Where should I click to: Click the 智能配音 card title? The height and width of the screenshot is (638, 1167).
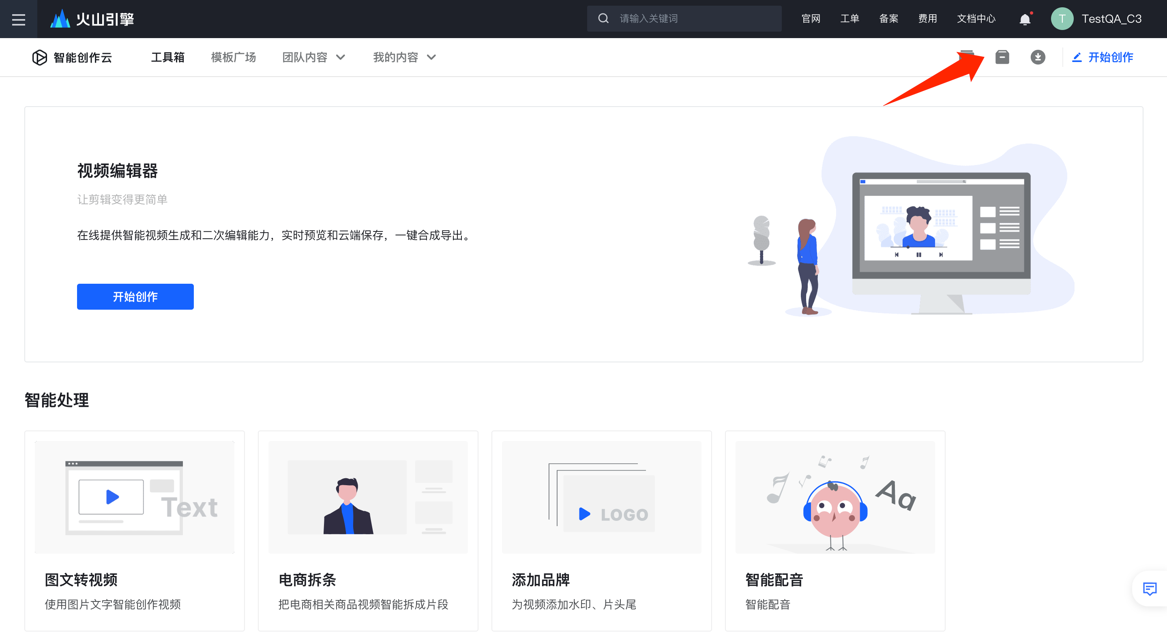(774, 580)
